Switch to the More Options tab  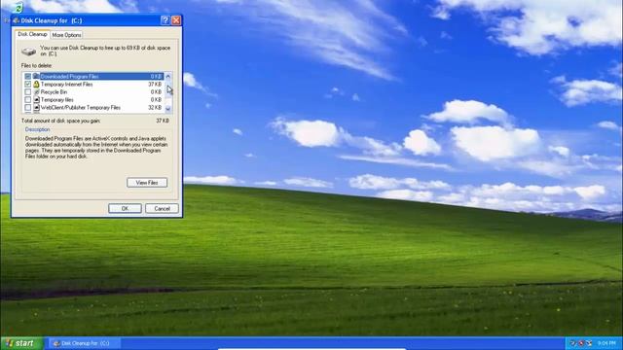pos(66,35)
